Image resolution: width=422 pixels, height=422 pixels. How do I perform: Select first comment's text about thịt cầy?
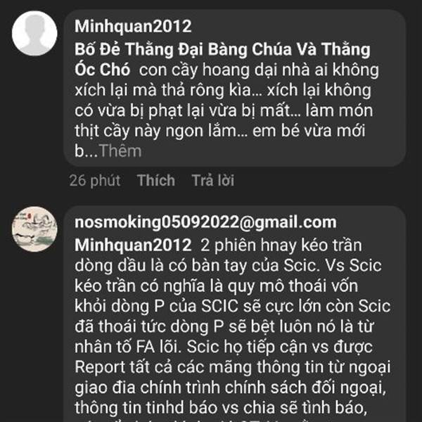(226, 100)
